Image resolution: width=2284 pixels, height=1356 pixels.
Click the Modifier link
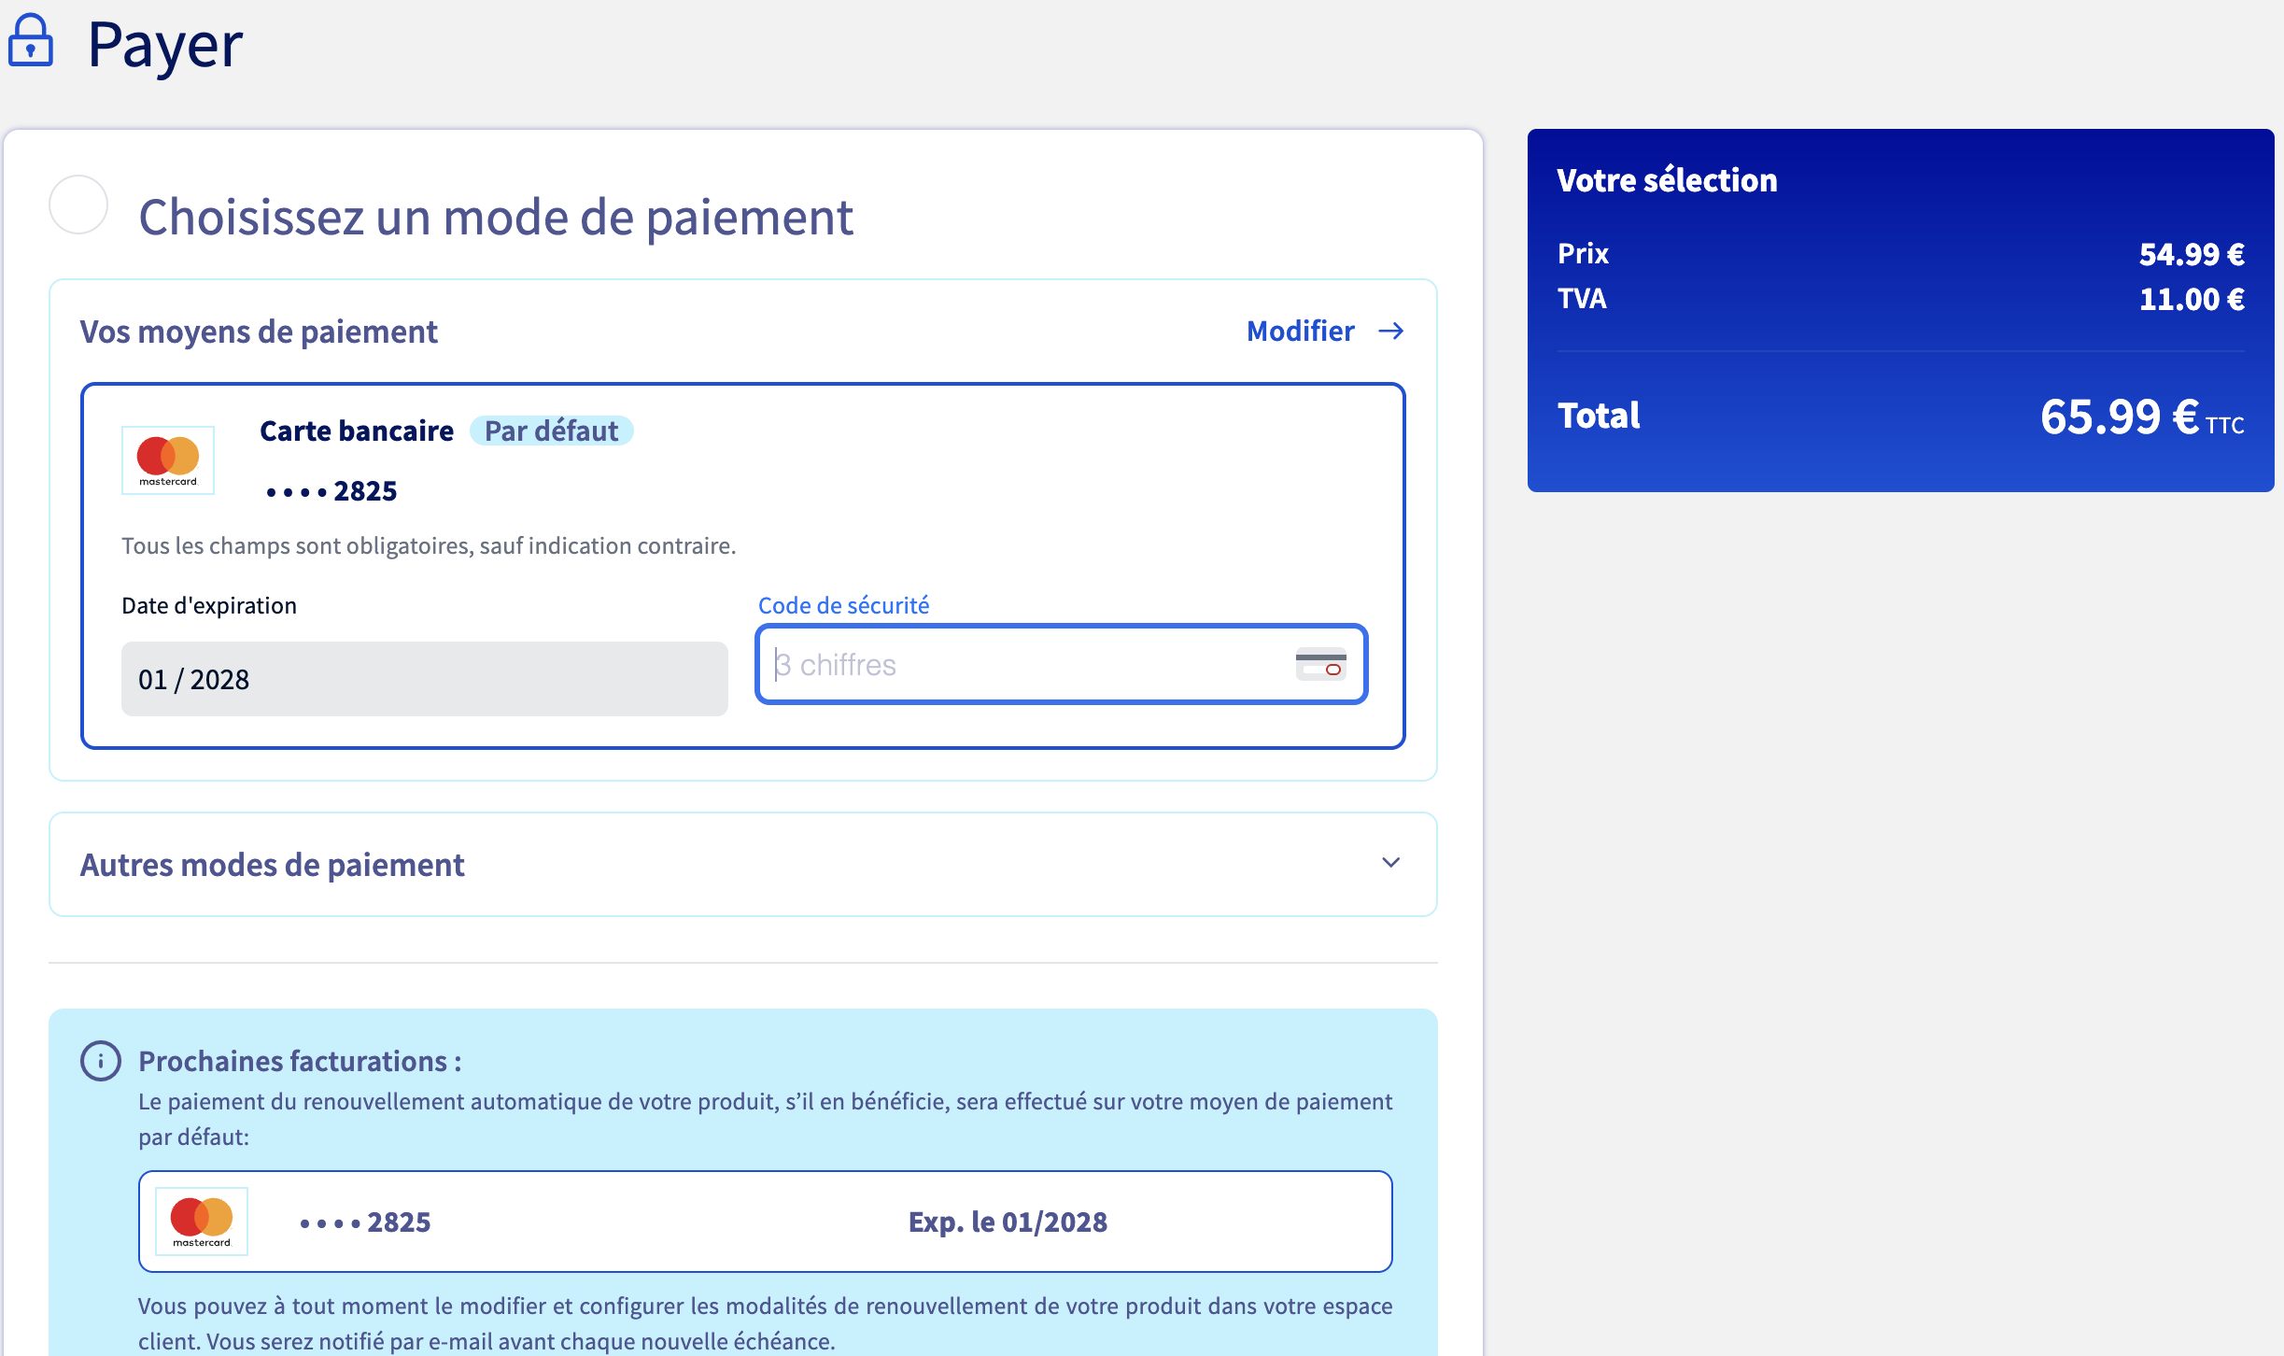(1300, 332)
